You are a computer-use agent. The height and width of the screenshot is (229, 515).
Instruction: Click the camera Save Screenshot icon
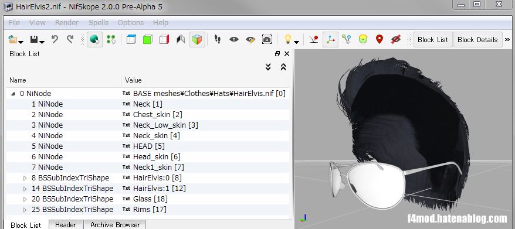pyautogui.click(x=267, y=40)
